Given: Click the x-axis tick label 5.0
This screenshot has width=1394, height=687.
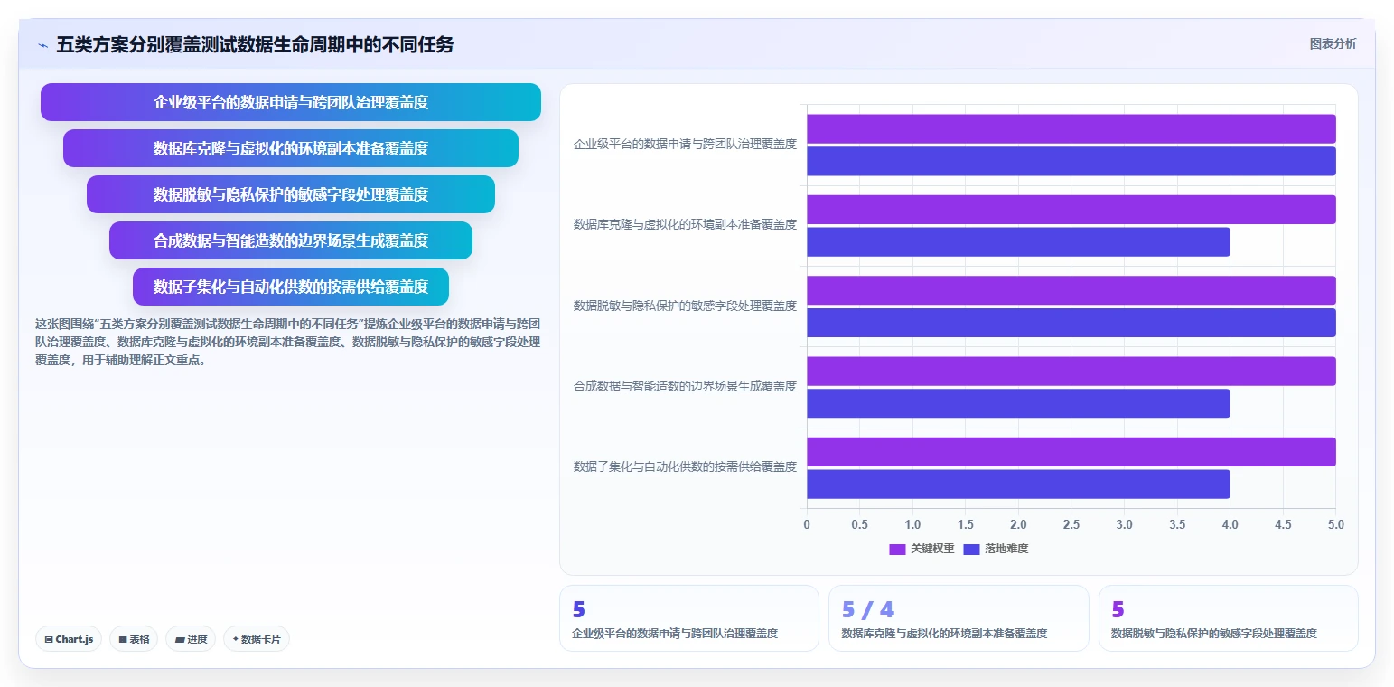Looking at the screenshot, I should (x=1335, y=524).
